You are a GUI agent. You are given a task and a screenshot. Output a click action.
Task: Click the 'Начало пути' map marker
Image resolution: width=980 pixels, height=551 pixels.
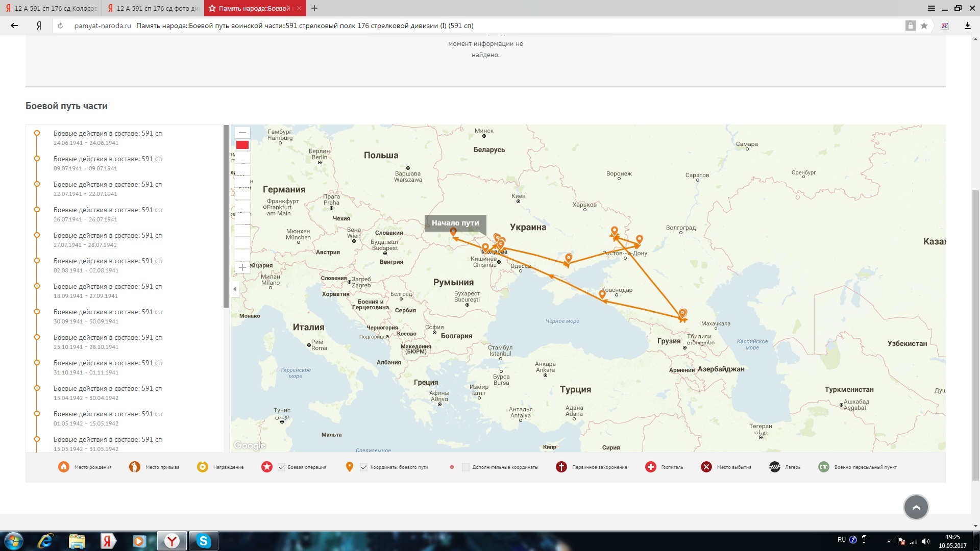pyautogui.click(x=453, y=232)
